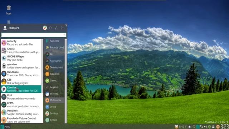The width and height of the screenshot is (229, 129).
Task: Switch to Recently Used category
Action: 54,48
